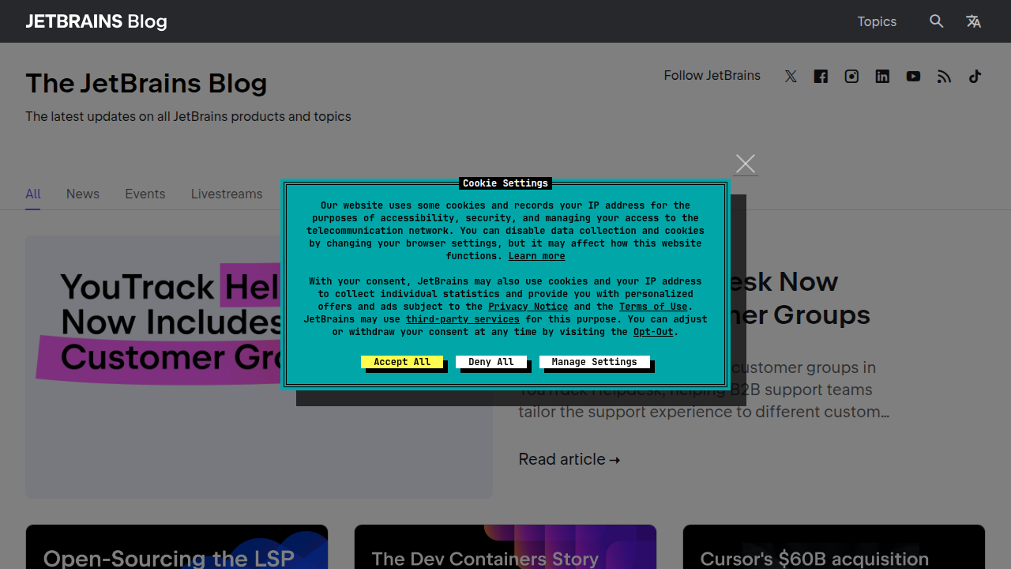
Task: Visit the Opt-Out link
Action: coord(653,332)
